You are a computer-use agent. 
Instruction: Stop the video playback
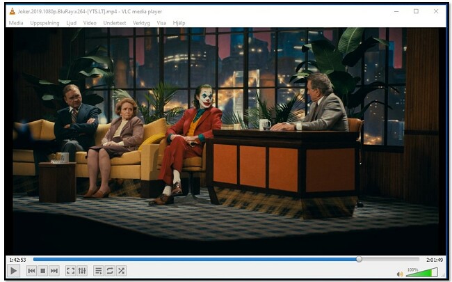(x=42, y=271)
